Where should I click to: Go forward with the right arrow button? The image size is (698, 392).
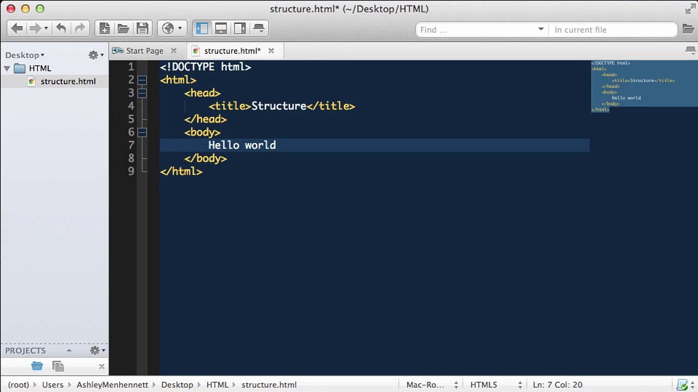(x=35, y=28)
